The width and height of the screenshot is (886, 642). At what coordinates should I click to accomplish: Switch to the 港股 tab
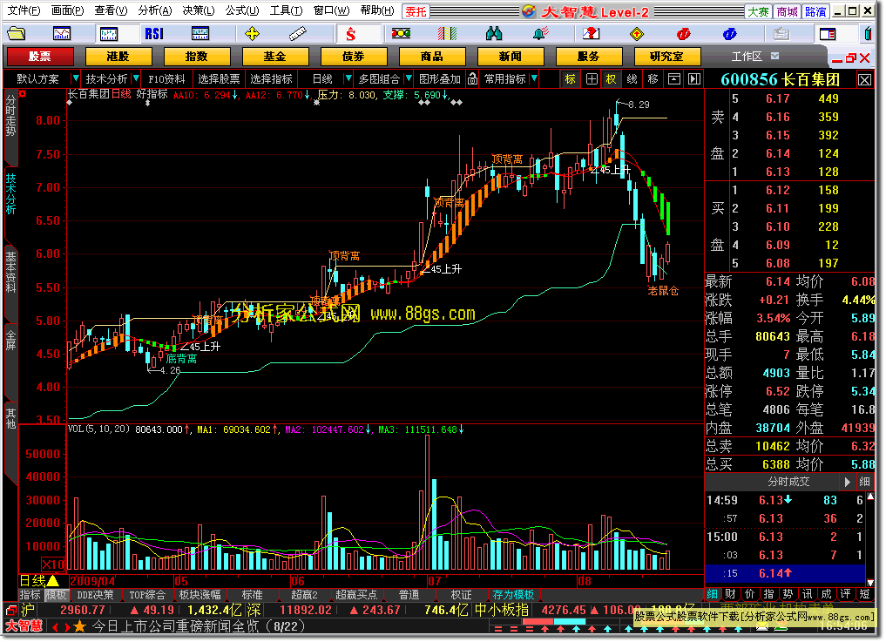(x=118, y=57)
